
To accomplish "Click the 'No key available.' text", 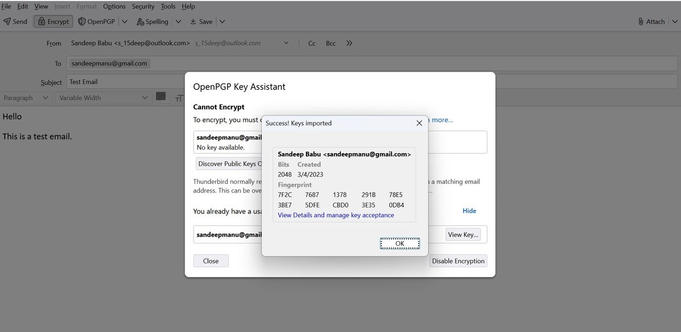I will pos(221,148).
